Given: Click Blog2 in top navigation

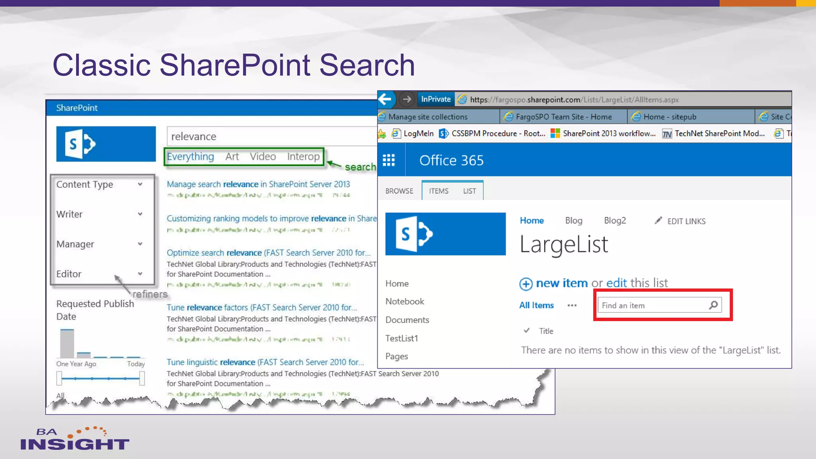Looking at the screenshot, I should click(615, 220).
